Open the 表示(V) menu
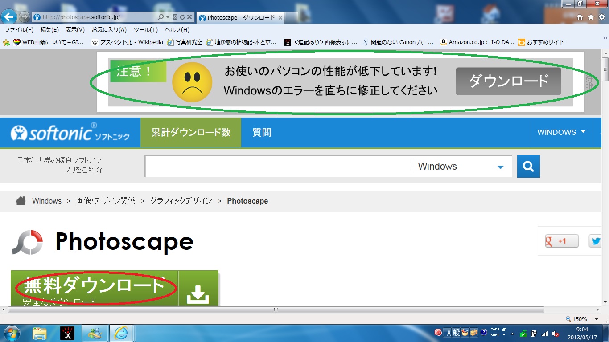Screen dimensions: 609x342 pyautogui.click(x=75, y=30)
